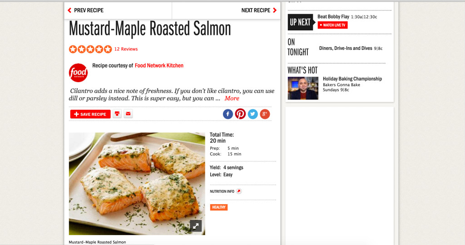Go to Next Recipe

click(259, 10)
